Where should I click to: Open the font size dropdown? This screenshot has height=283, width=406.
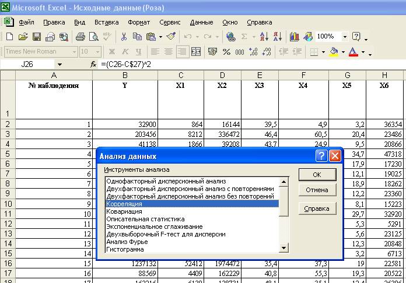click(97, 52)
